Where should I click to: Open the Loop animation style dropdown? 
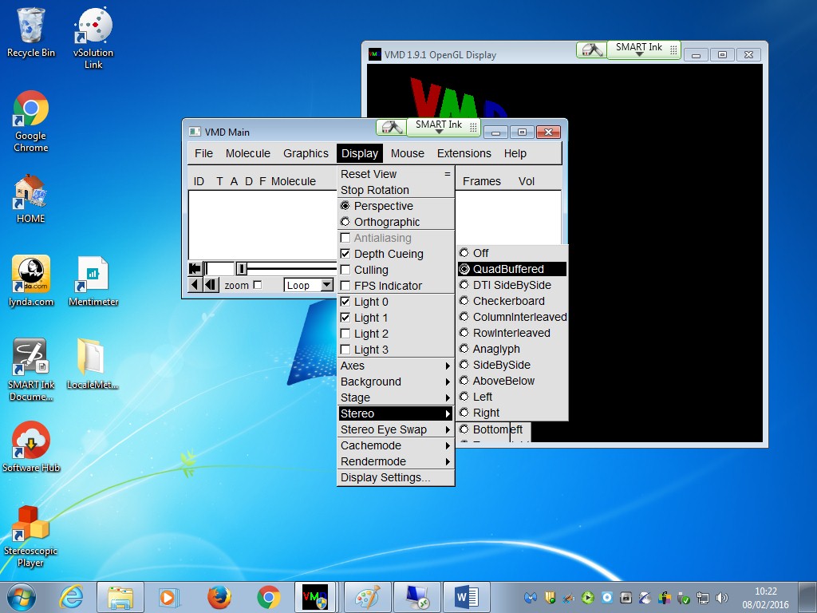pos(326,285)
